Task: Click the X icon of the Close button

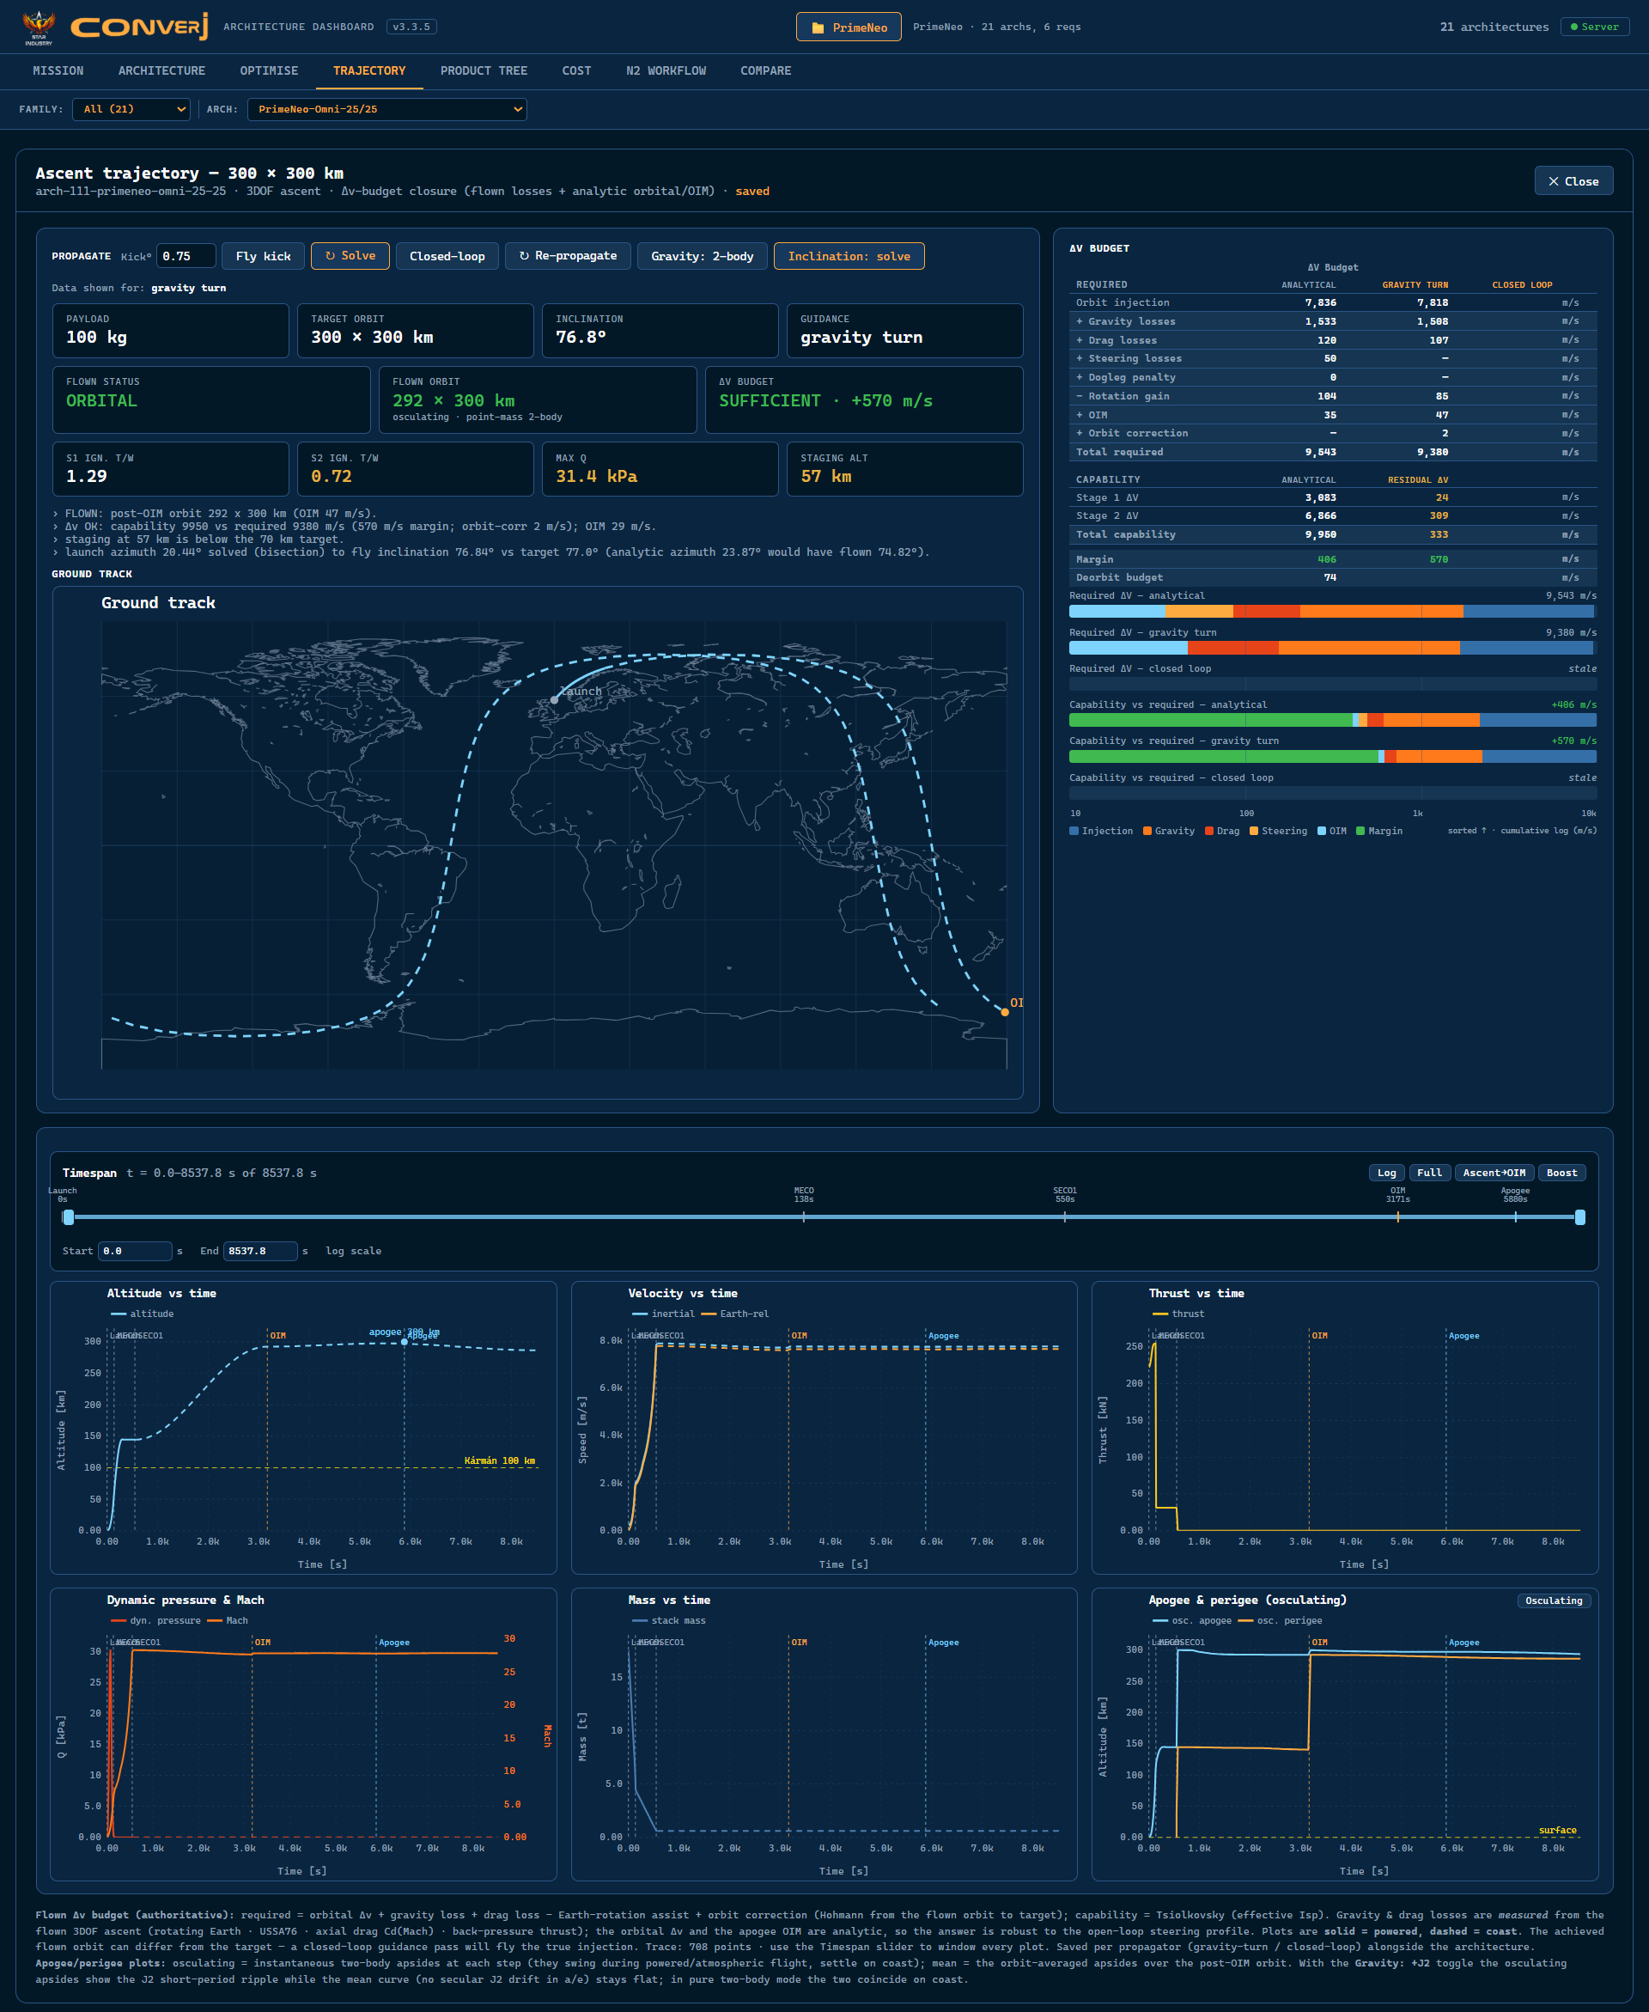Action: [x=1553, y=181]
